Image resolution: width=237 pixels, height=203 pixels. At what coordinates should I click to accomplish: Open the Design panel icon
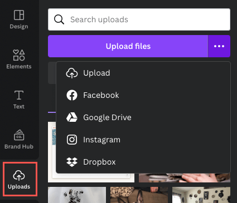[19, 15]
